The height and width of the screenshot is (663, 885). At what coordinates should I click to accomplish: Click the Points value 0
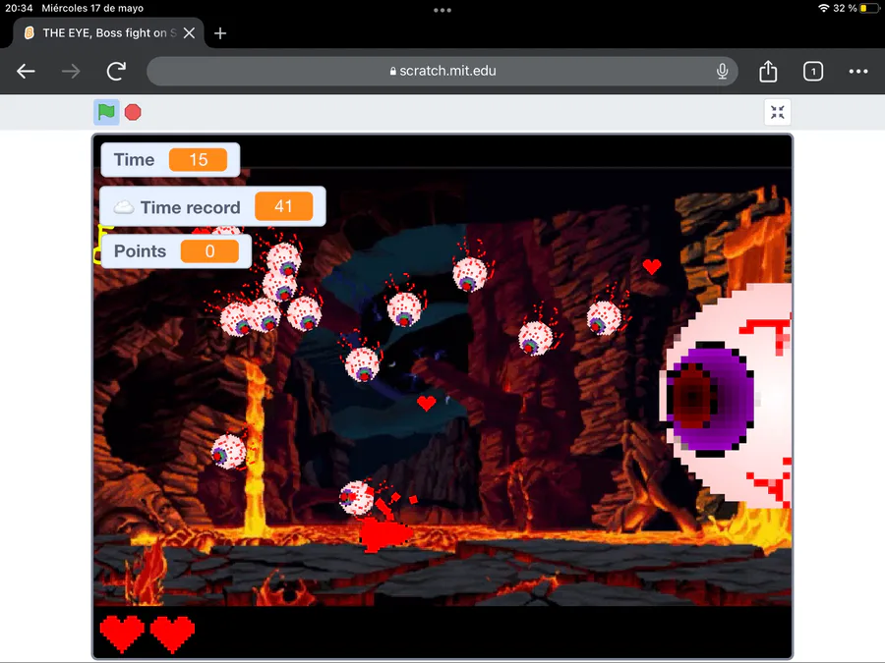209,251
